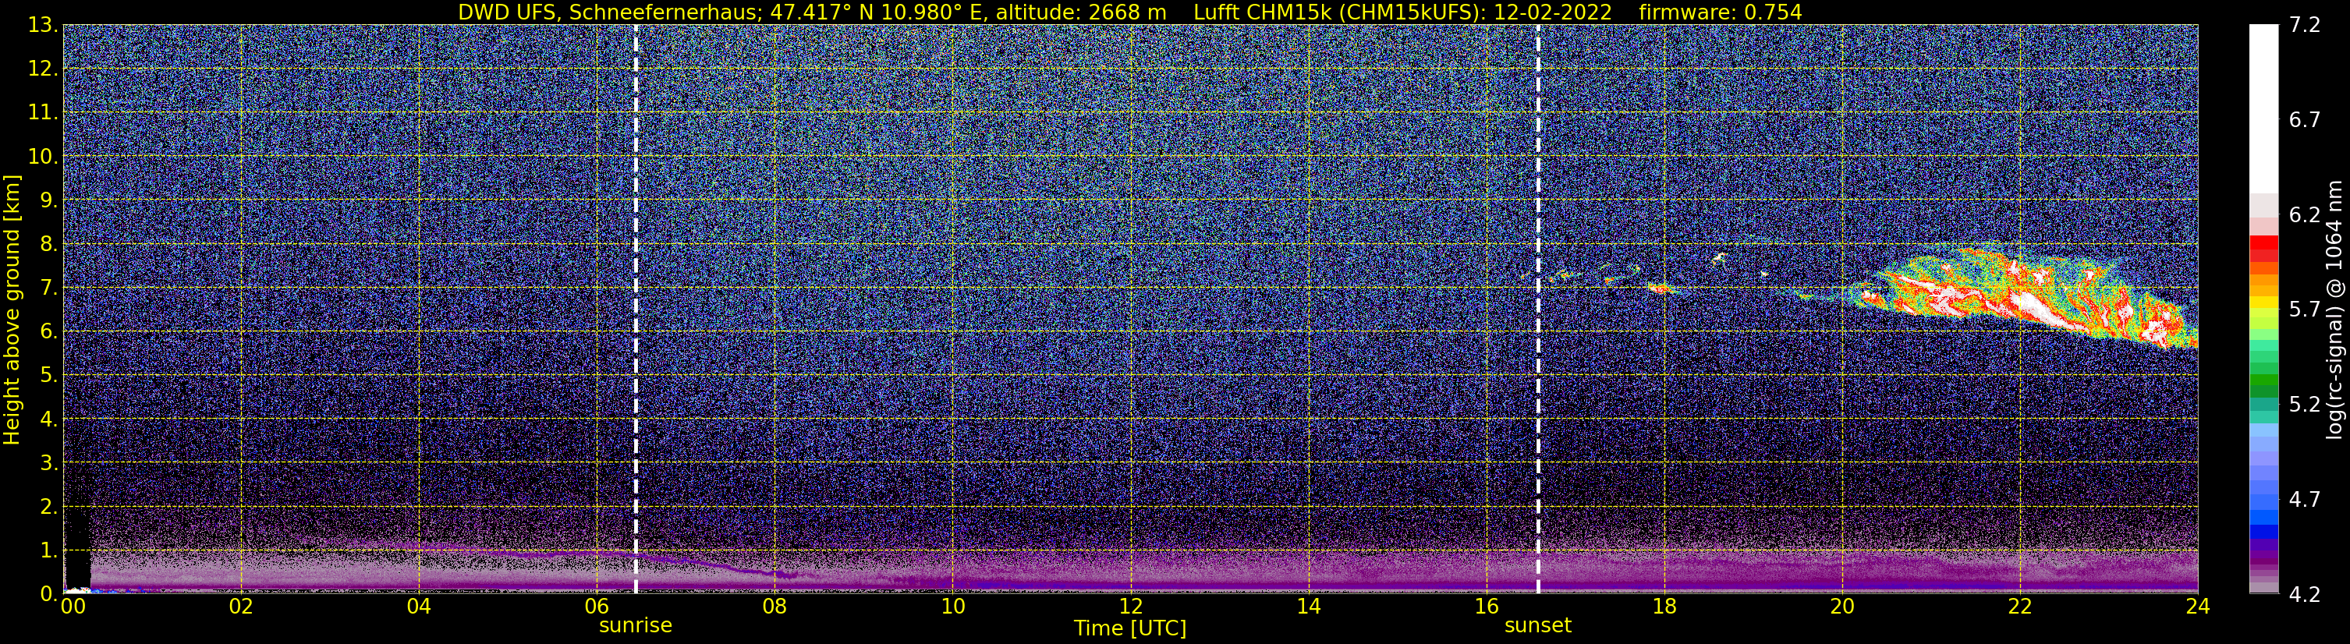
Task: Click the height axis tick label 5
Action: click(48, 376)
